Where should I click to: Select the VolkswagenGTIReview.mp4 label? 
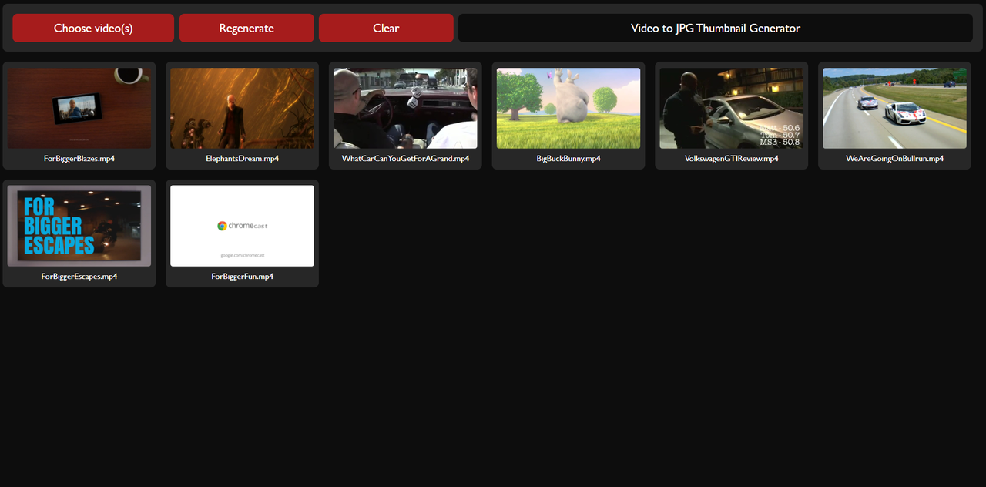(x=732, y=159)
